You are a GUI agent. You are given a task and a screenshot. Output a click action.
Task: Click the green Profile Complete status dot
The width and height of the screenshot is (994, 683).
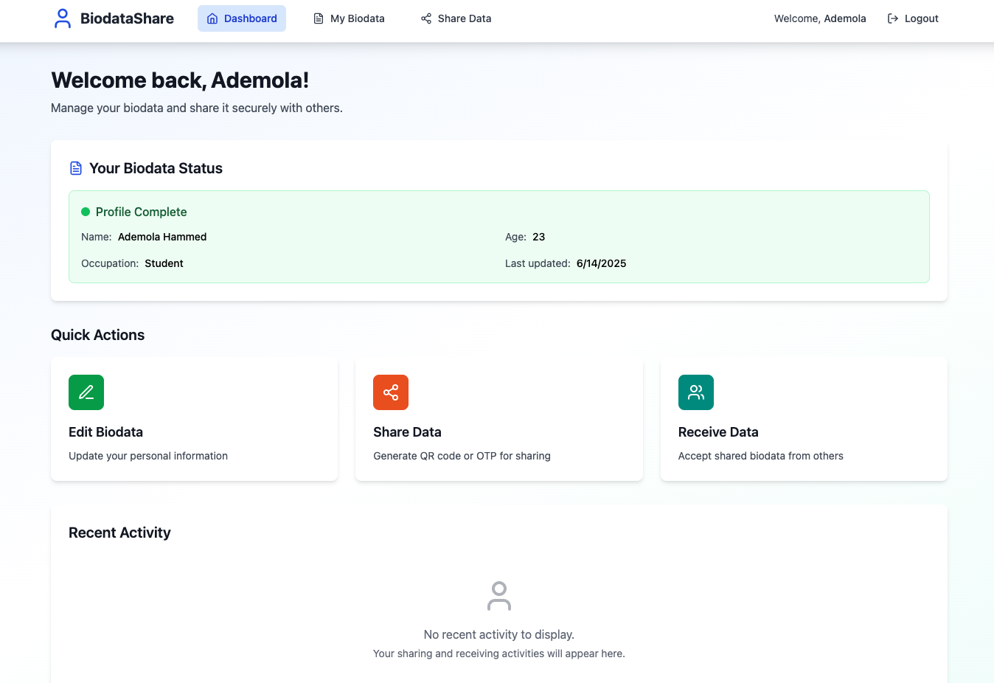click(86, 212)
